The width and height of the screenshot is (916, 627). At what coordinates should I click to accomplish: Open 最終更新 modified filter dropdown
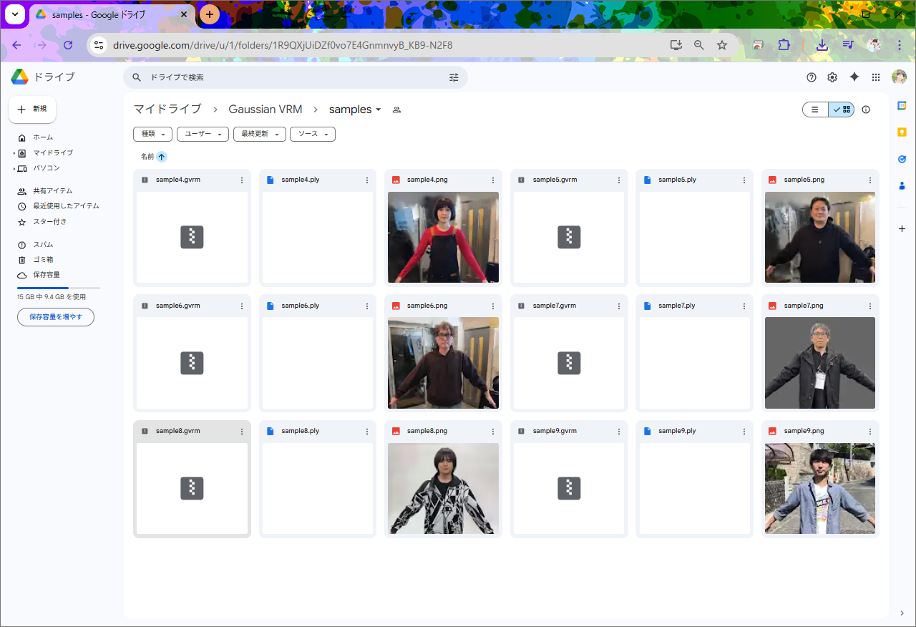tap(260, 134)
